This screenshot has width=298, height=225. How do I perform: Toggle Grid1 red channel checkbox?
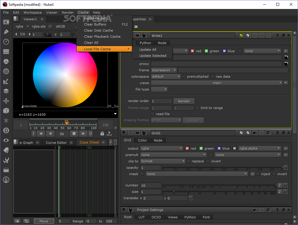[187, 148]
